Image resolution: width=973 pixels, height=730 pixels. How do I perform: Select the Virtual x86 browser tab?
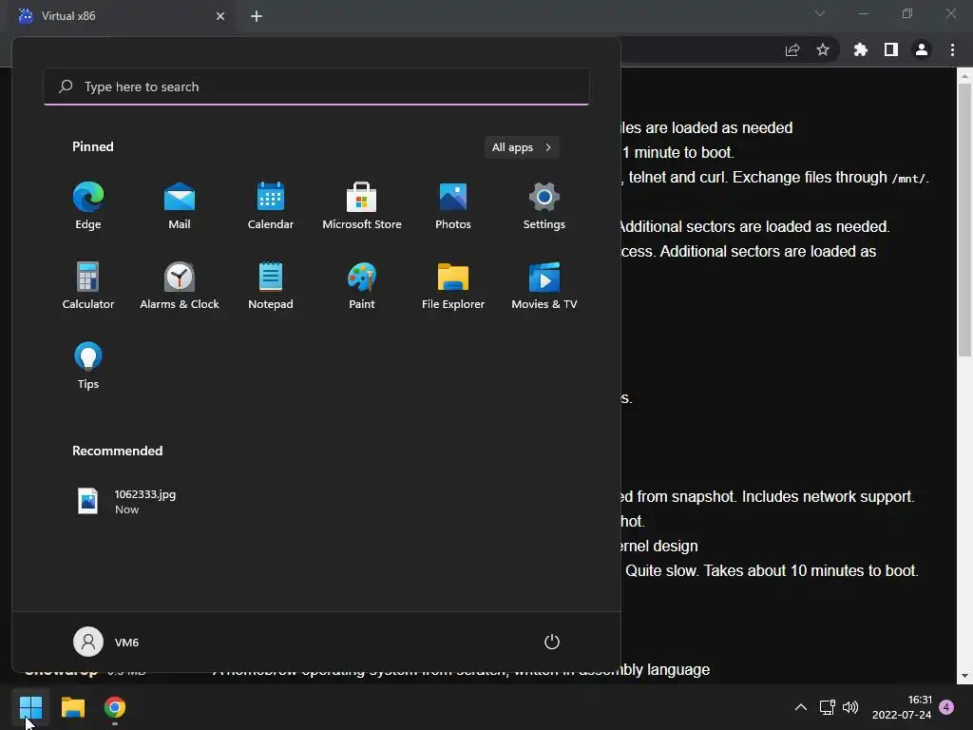[x=122, y=16]
